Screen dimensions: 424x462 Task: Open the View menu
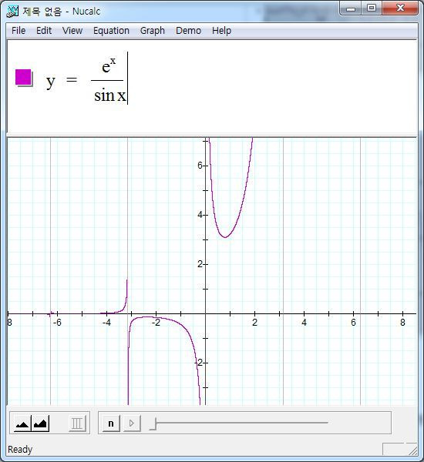tap(72, 31)
